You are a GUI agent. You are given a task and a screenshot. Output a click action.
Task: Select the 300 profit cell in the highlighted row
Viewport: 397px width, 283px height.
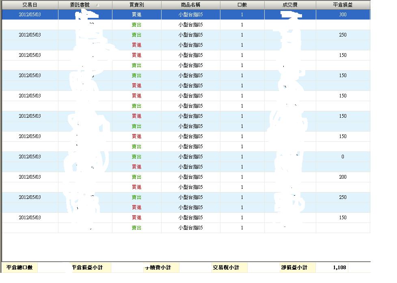(x=343, y=15)
